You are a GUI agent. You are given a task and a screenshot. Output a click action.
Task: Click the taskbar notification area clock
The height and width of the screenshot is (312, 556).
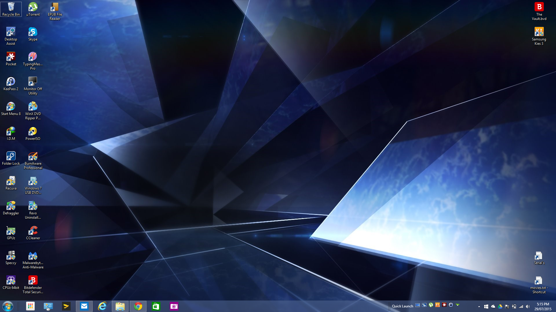(542, 306)
